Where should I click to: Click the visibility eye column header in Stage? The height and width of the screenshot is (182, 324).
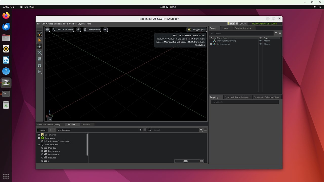click(260, 38)
